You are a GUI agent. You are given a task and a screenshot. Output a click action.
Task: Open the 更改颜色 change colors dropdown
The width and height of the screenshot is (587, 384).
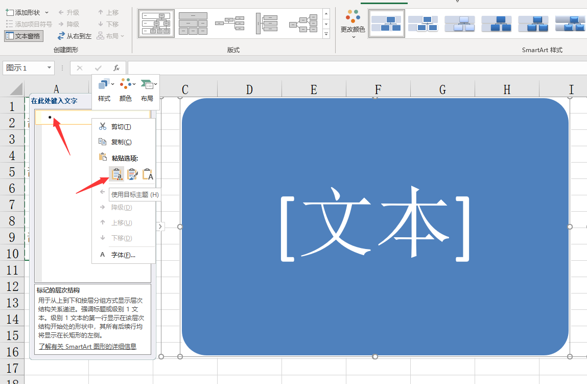click(353, 24)
